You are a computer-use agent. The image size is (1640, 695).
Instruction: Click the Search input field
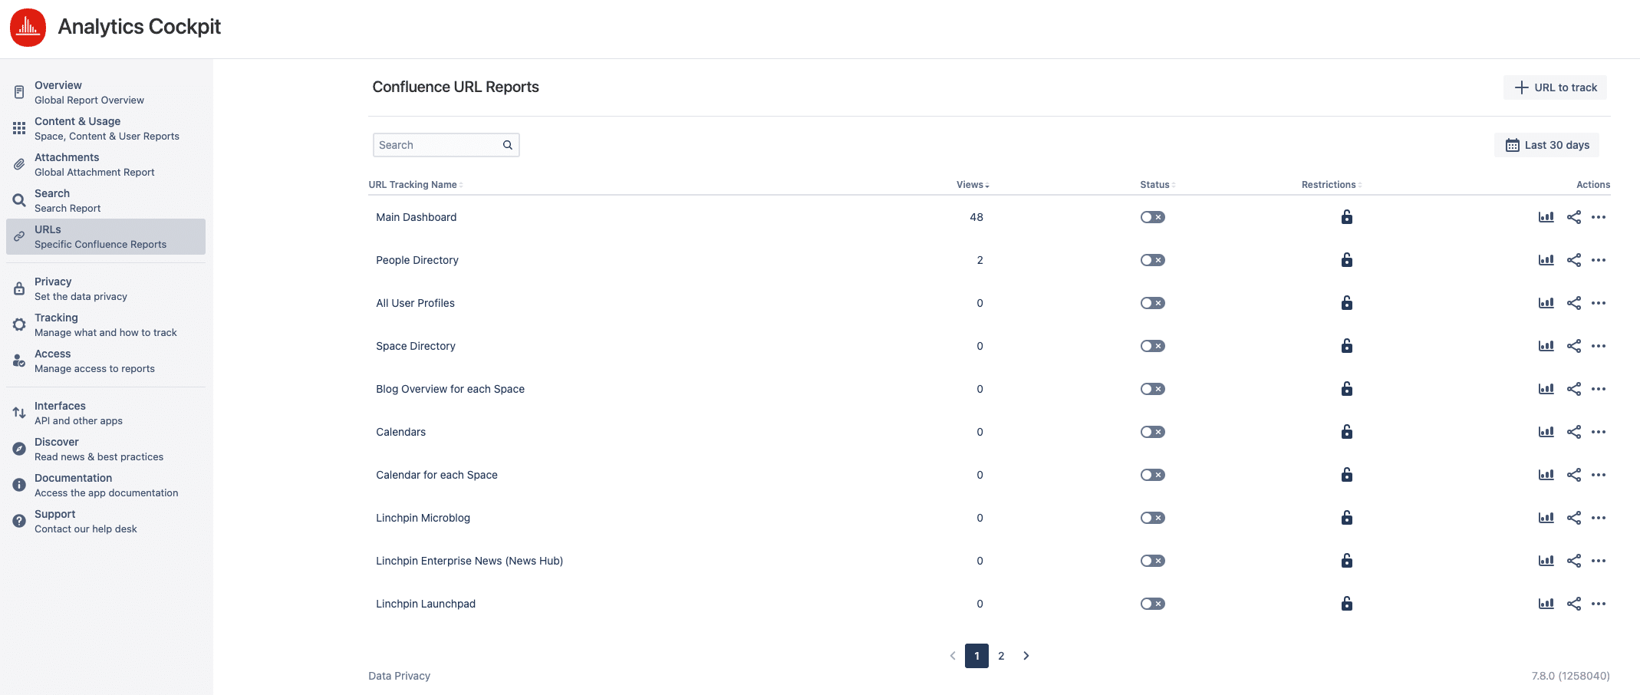coord(446,145)
